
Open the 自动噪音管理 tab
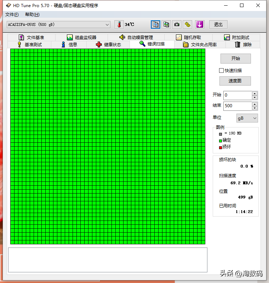(x=136, y=37)
